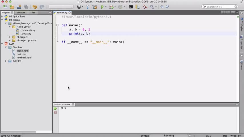The image size is (244, 137).
Task: Select syntax.py in project tree
Action: [26, 34]
